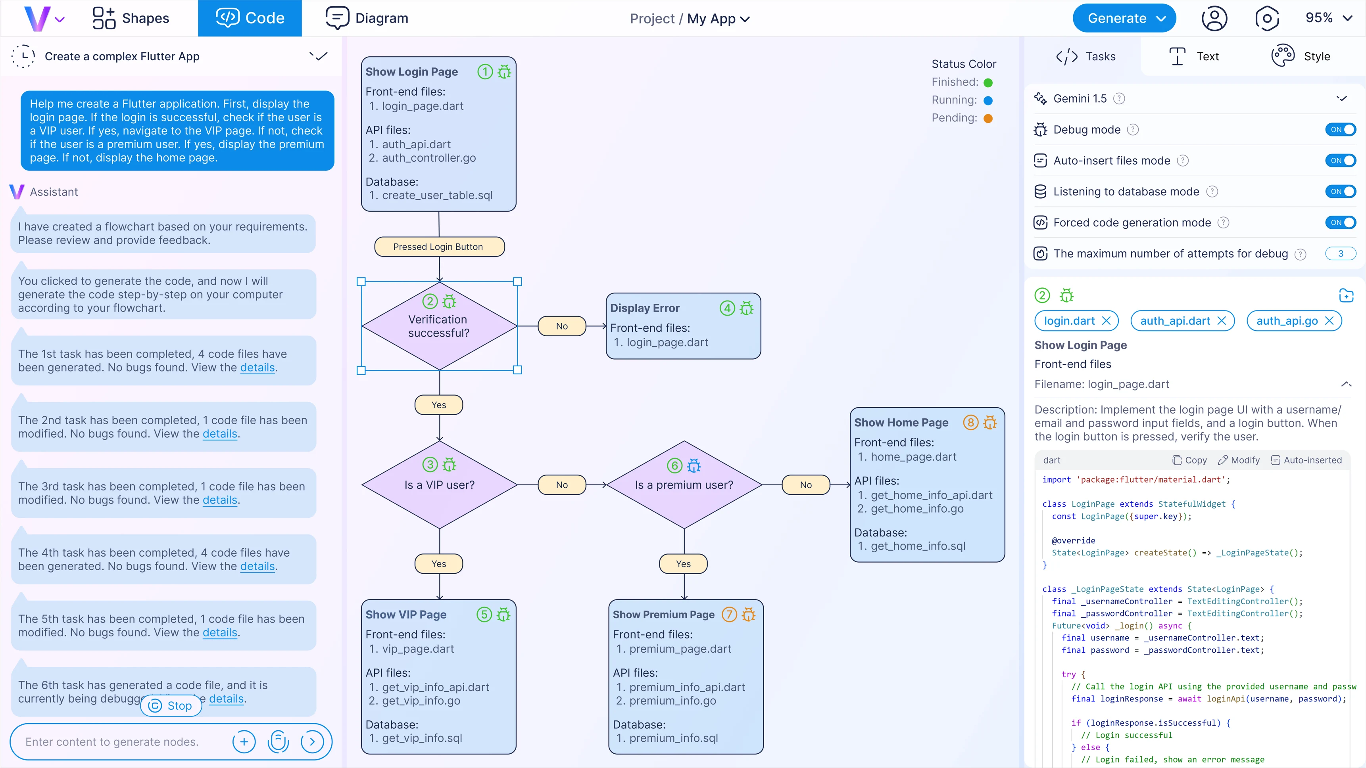Click the add-folder icon in the tasks panel
1366x768 pixels.
(x=1346, y=295)
